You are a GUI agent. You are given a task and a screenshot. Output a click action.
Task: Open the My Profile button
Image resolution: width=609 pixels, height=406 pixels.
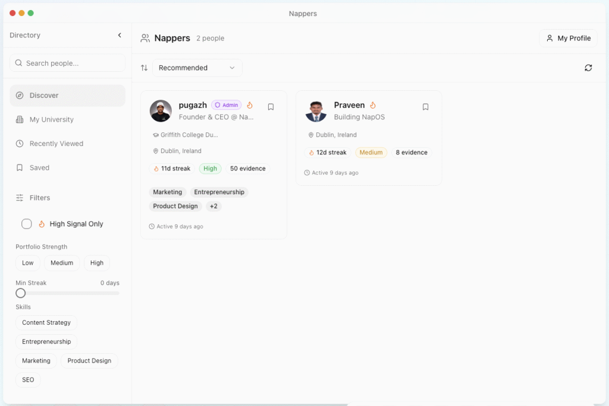pyautogui.click(x=568, y=39)
